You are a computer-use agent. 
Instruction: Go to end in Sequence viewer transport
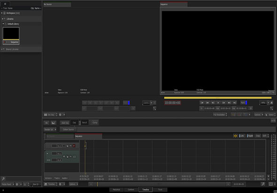click(x=235, y=103)
